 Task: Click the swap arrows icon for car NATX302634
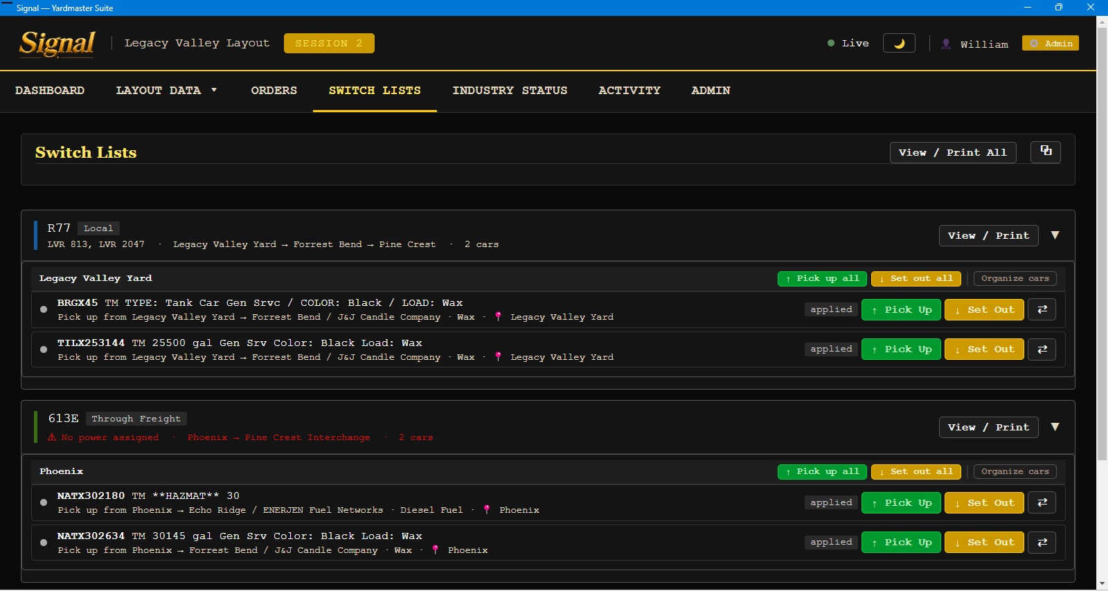pos(1042,543)
